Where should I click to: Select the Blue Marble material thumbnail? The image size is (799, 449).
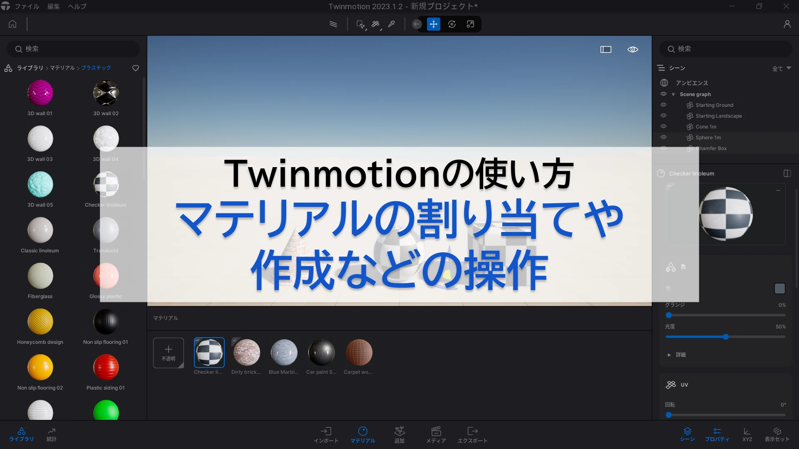[284, 353]
